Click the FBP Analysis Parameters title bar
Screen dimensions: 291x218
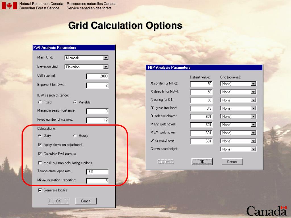point(204,68)
